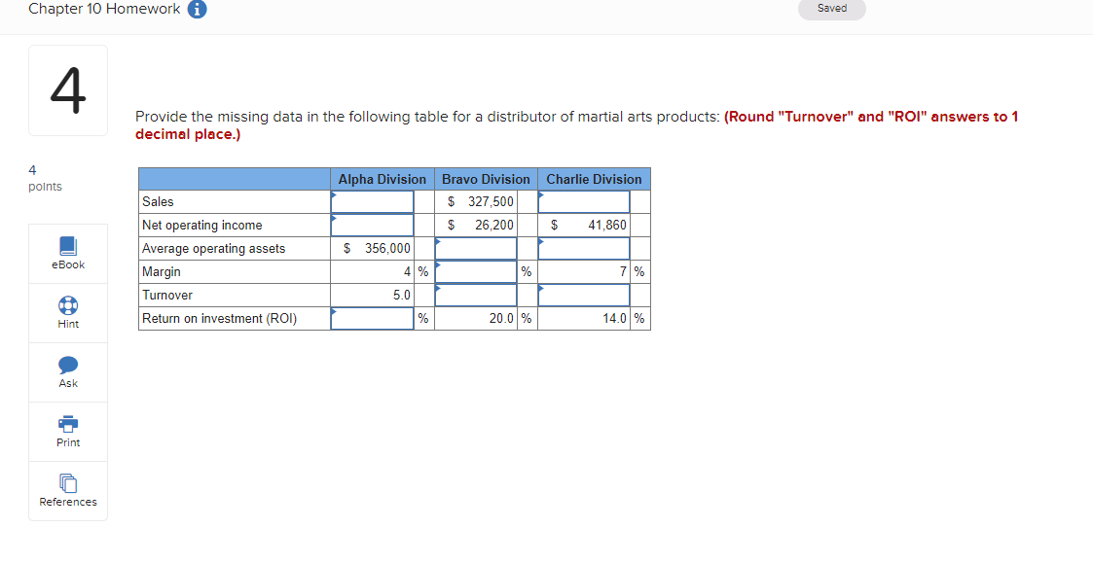Image resolution: width=1093 pixels, height=563 pixels.
Task: Click the Chapter 10 Homework title
Action: (102, 9)
